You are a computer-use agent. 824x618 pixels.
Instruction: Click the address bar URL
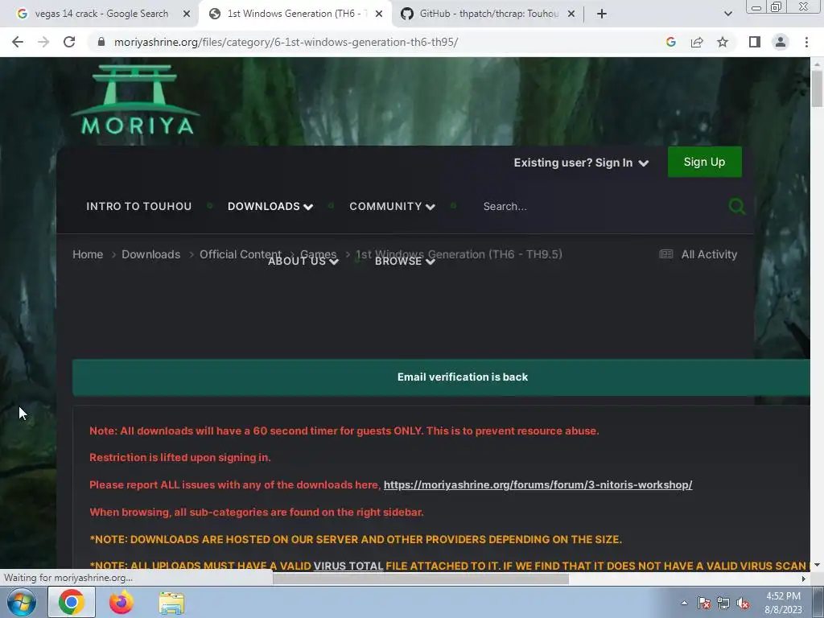[x=286, y=42]
